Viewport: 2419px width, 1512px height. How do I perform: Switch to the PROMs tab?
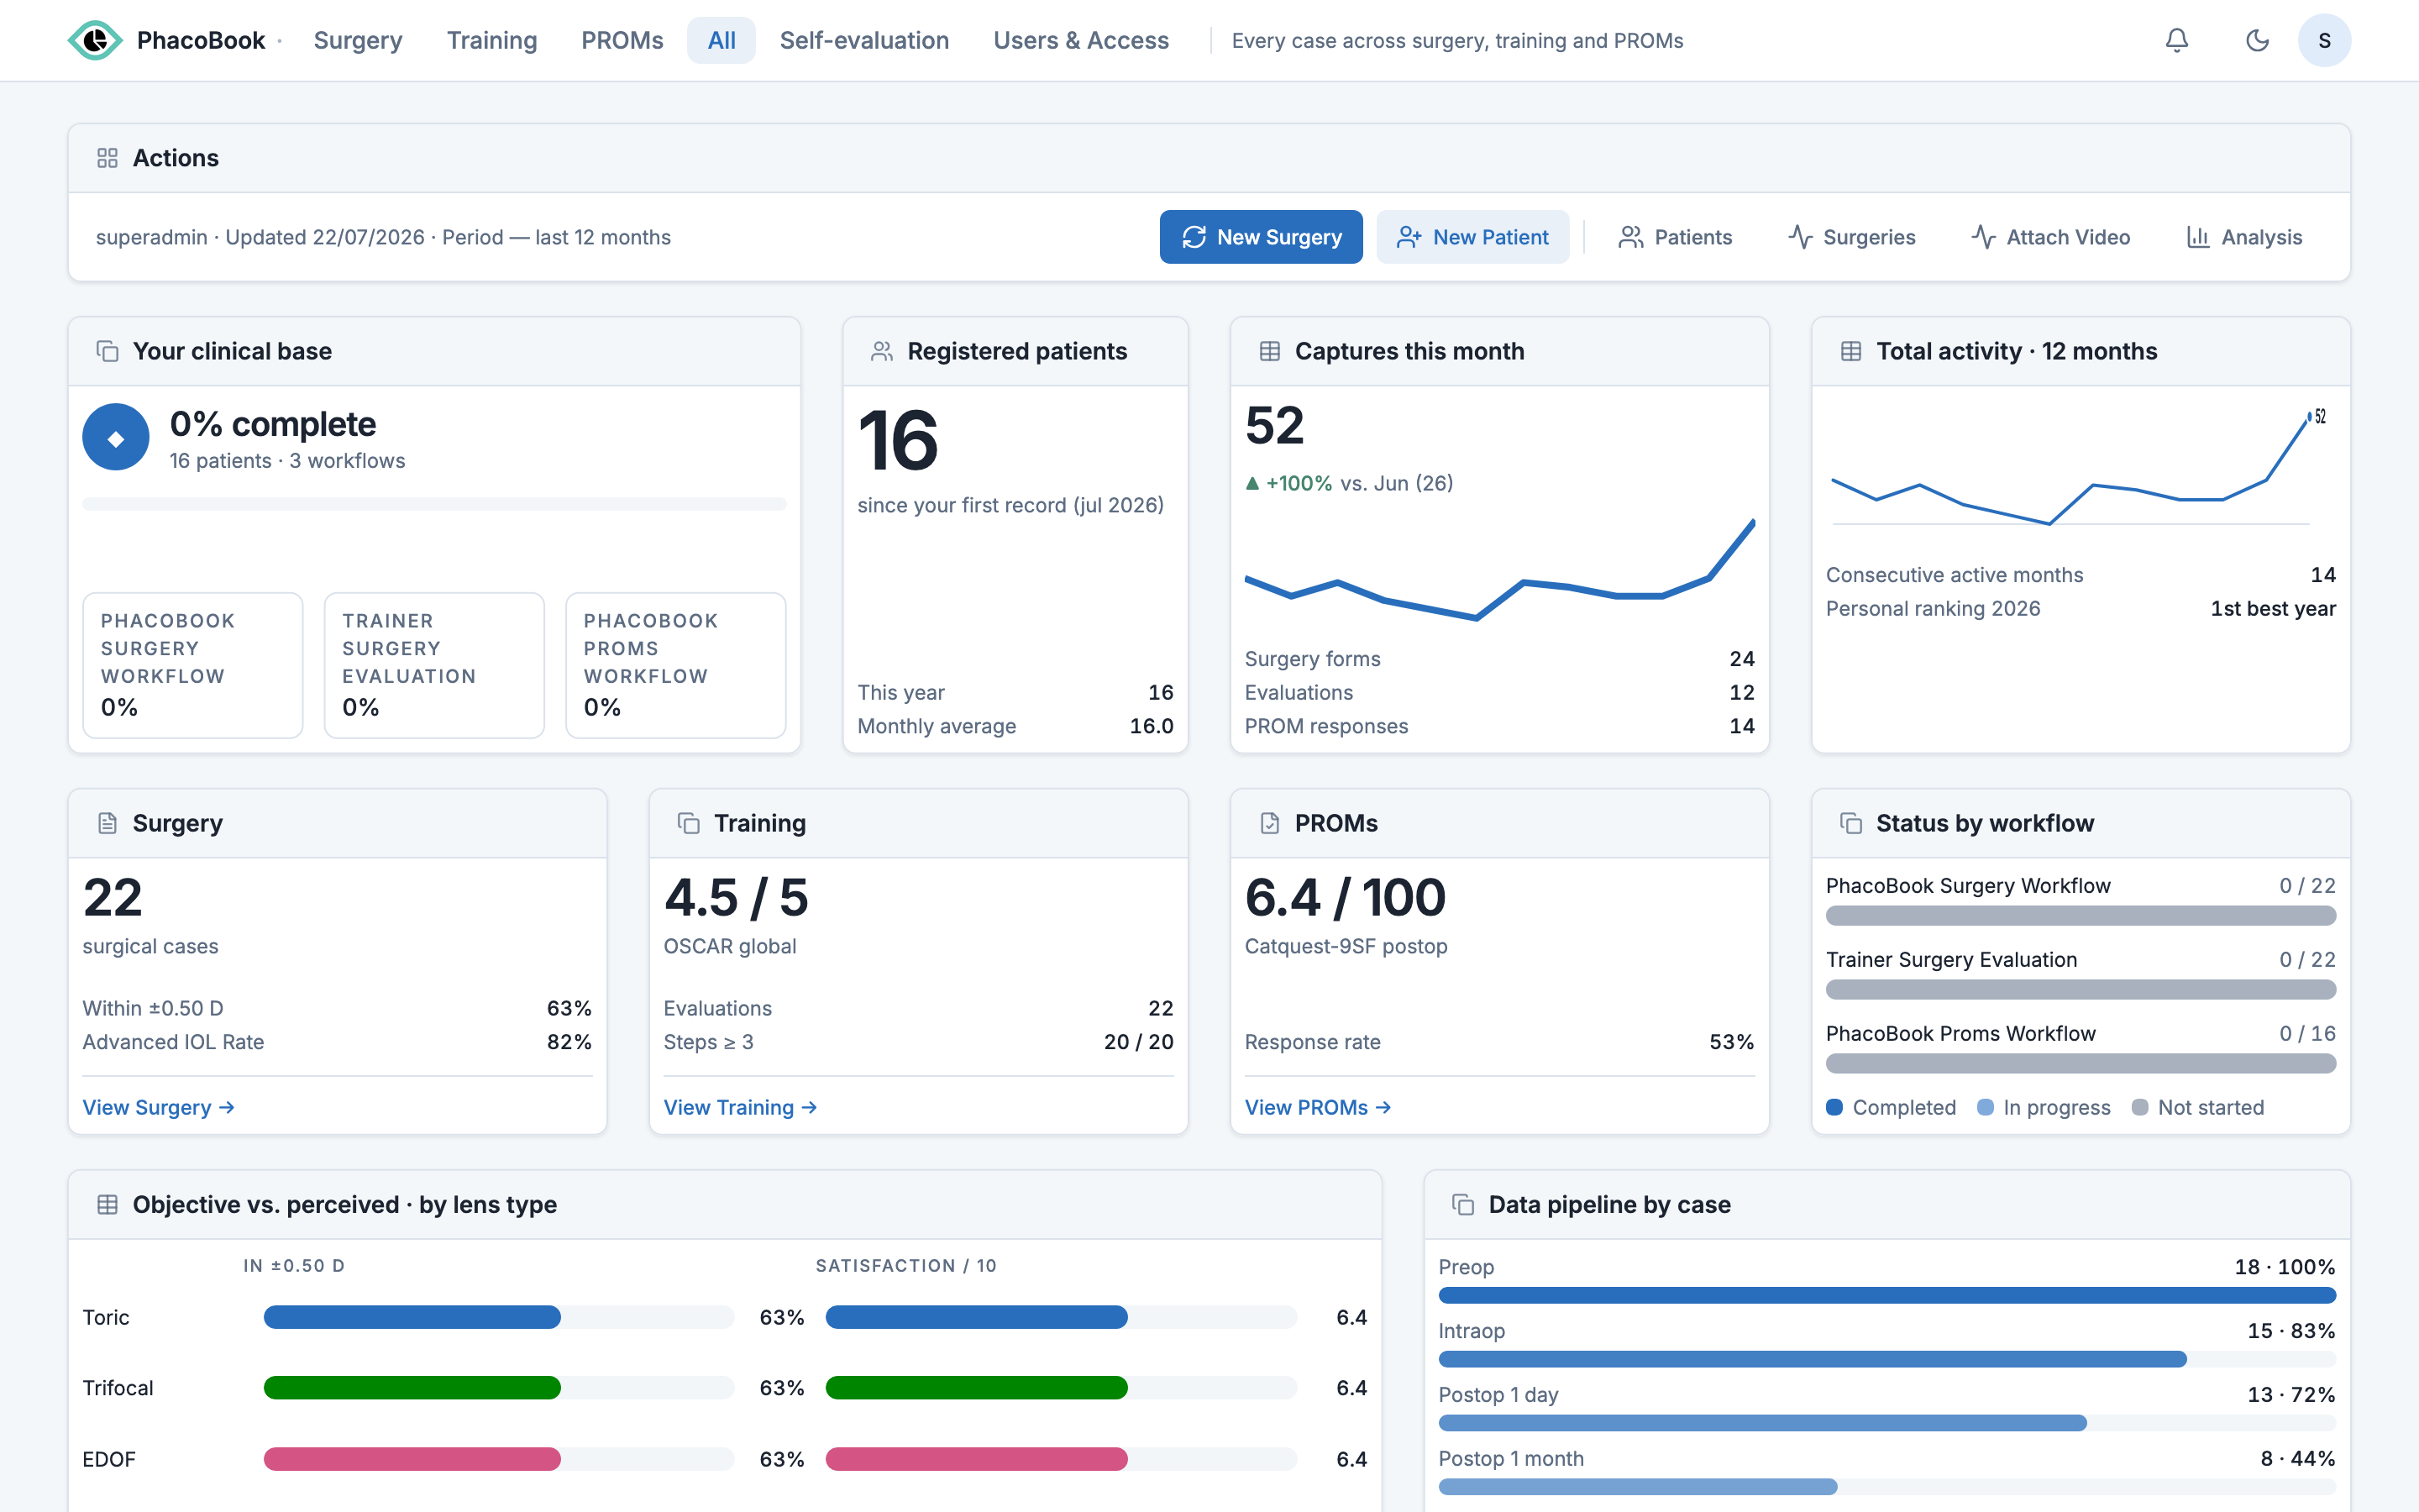622,40
